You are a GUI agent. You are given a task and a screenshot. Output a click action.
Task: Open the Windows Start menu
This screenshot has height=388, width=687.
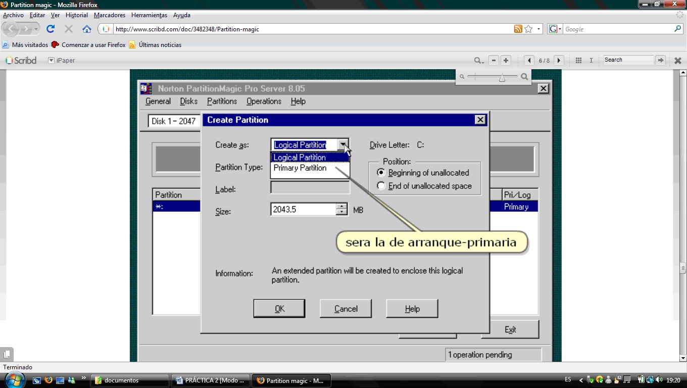coord(14,380)
